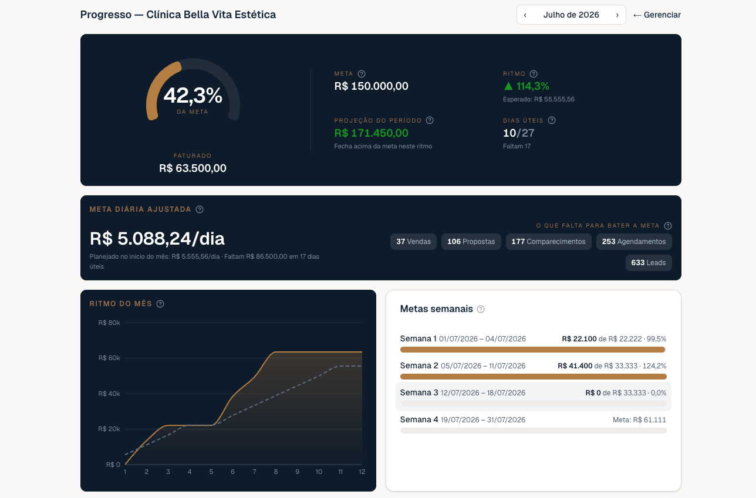Image resolution: width=756 pixels, height=498 pixels.
Task: Click the 633 Leads chip
Action: click(x=649, y=263)
